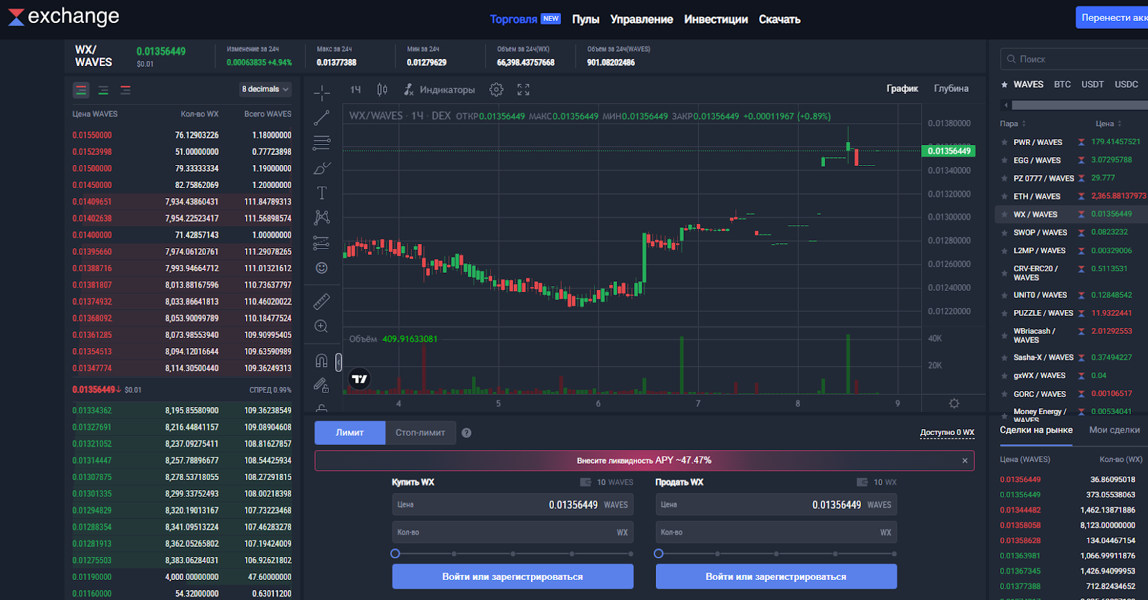
Task: Focus the Поиск pair search field
Action: 1074,59
